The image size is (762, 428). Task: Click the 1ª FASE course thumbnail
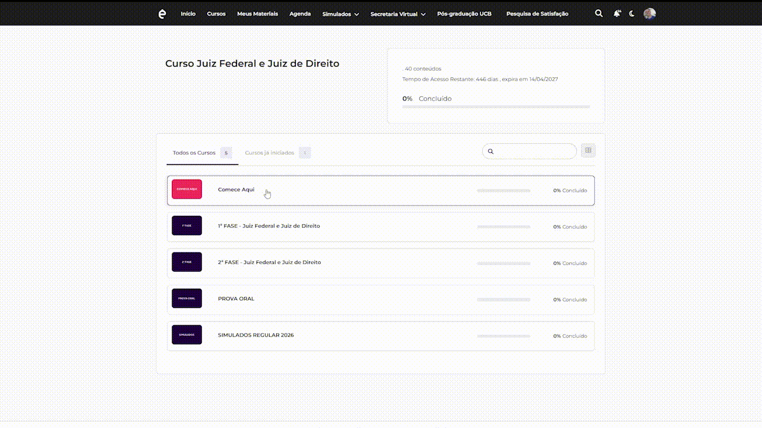click(187, 226)
